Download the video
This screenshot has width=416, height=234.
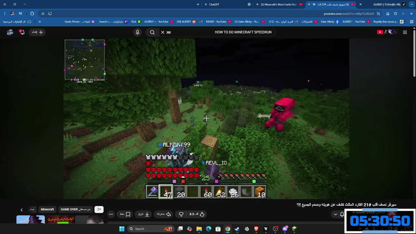point(143,214)
